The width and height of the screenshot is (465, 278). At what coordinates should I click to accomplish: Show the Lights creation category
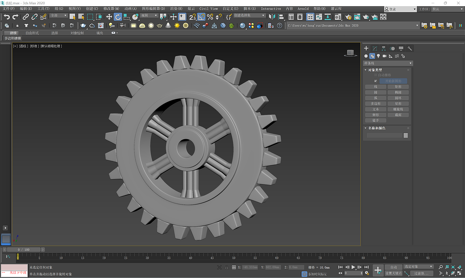click(378, 56)
